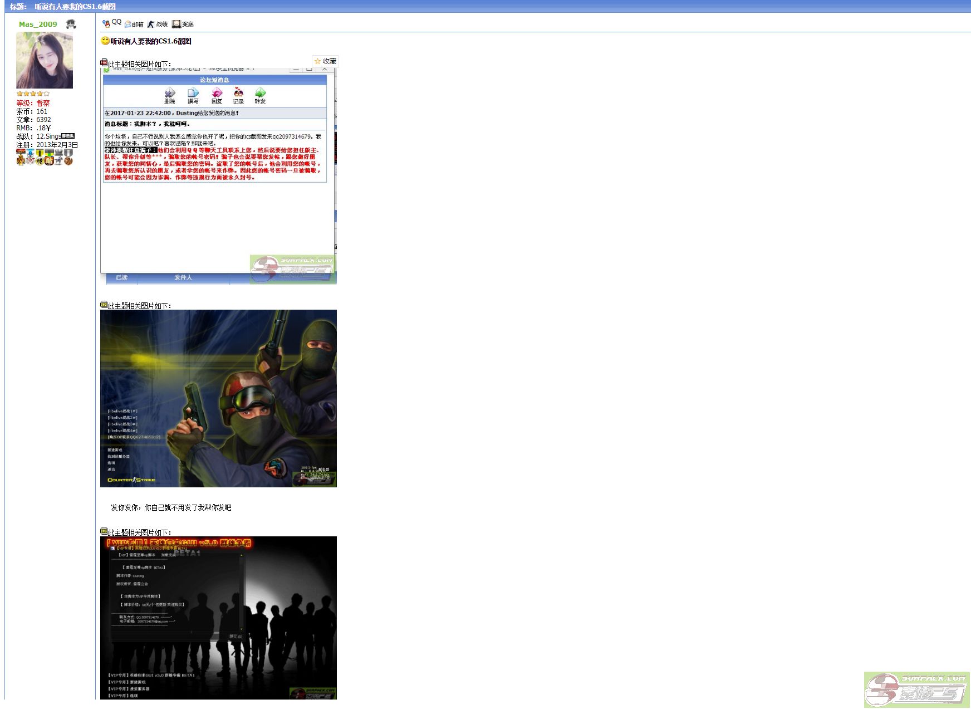Open the Counter-Strike menu screenshot image
Viewport: 971px width, 709px height.
[218, 398]
